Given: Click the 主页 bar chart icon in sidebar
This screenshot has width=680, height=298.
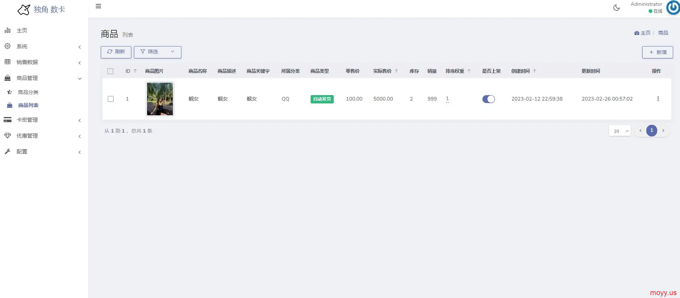Looking at the screenshot, I should coord(8,30).
